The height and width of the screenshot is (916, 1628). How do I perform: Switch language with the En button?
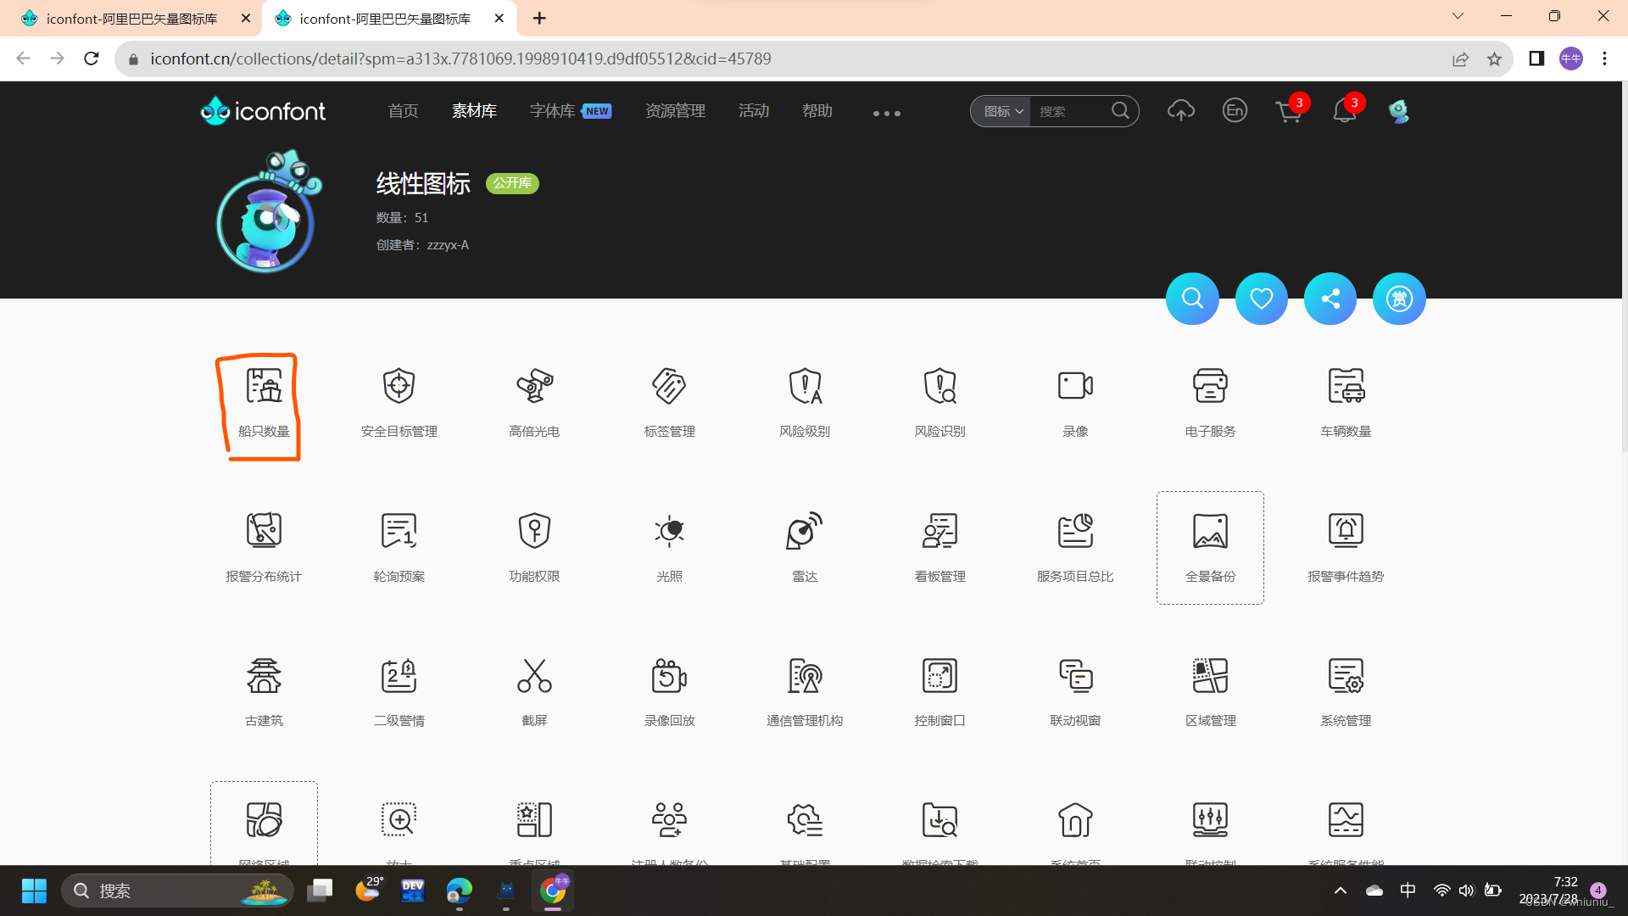(1235, 111)
